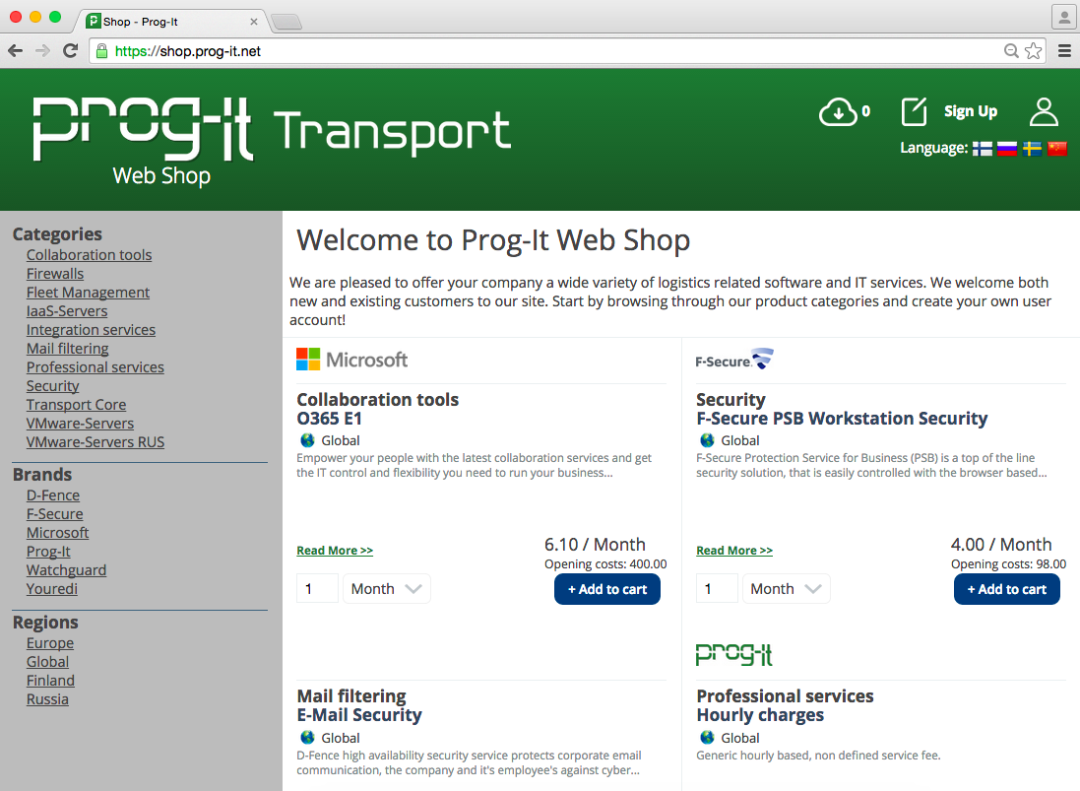Click the Sign Up edit-note icon
Viewport: 1080px width, 791px height.
914,111
